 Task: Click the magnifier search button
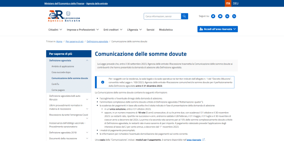[x=185, y=16]
